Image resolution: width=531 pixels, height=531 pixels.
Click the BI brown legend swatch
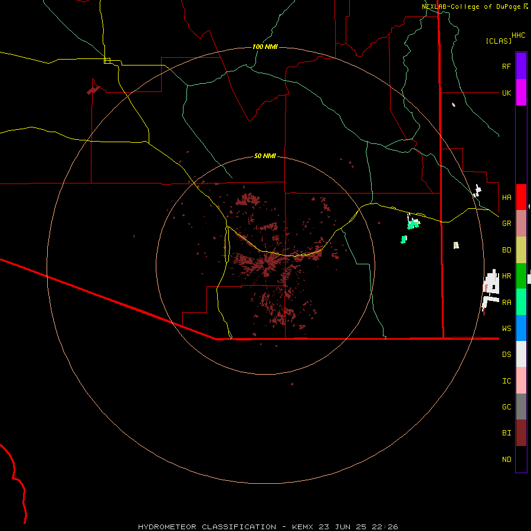point(521,433)
